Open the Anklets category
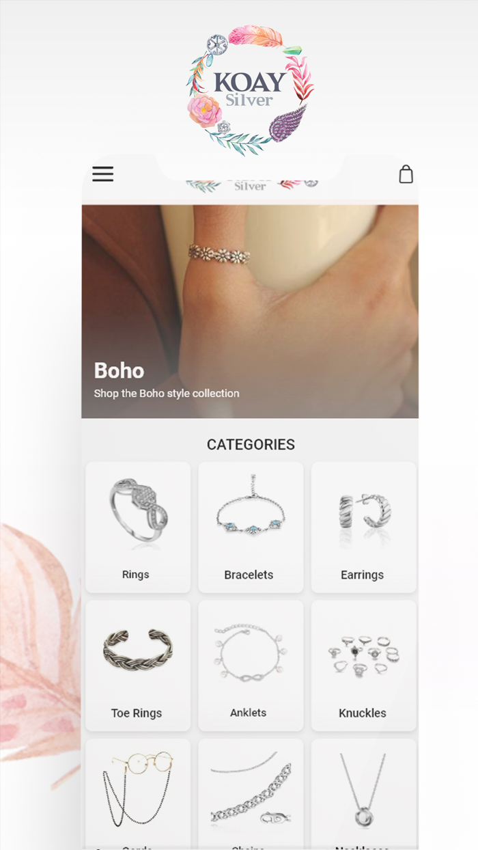478x850 pixels. pos(251,665)
